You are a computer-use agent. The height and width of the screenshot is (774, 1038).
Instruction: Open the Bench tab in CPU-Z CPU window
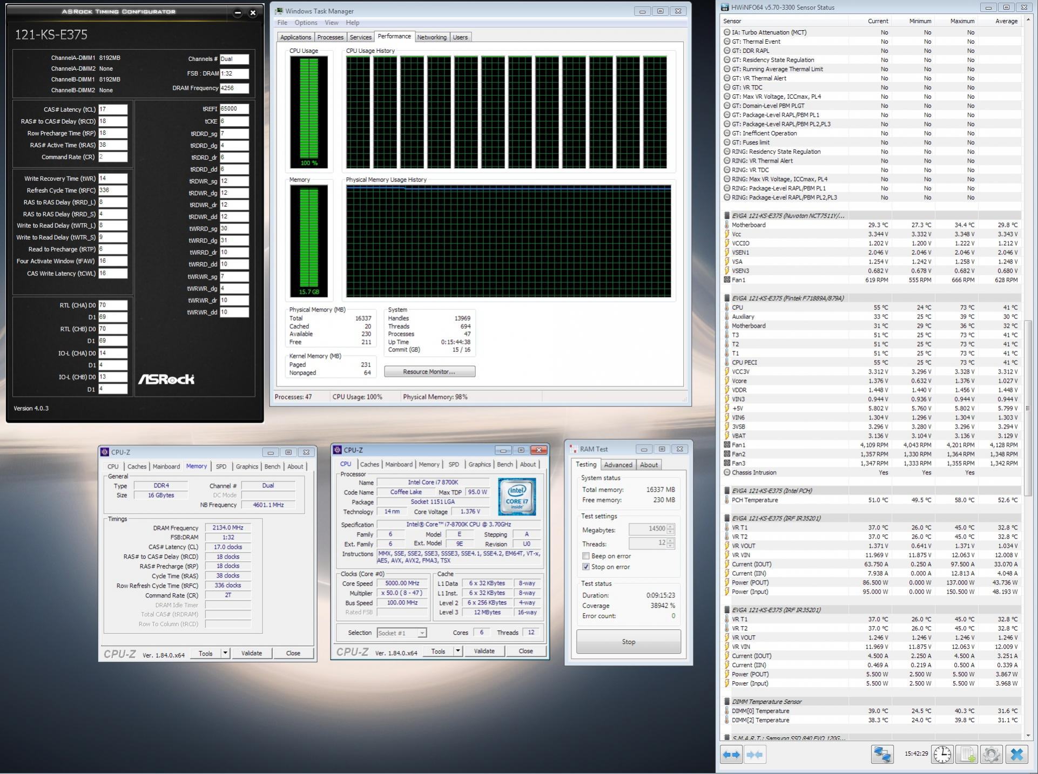(x=504, y=465)
